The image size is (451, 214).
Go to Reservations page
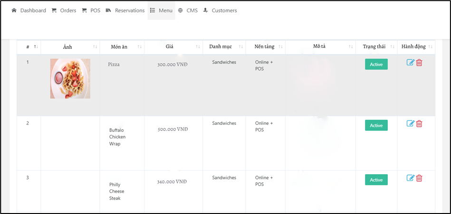point(125,10)
